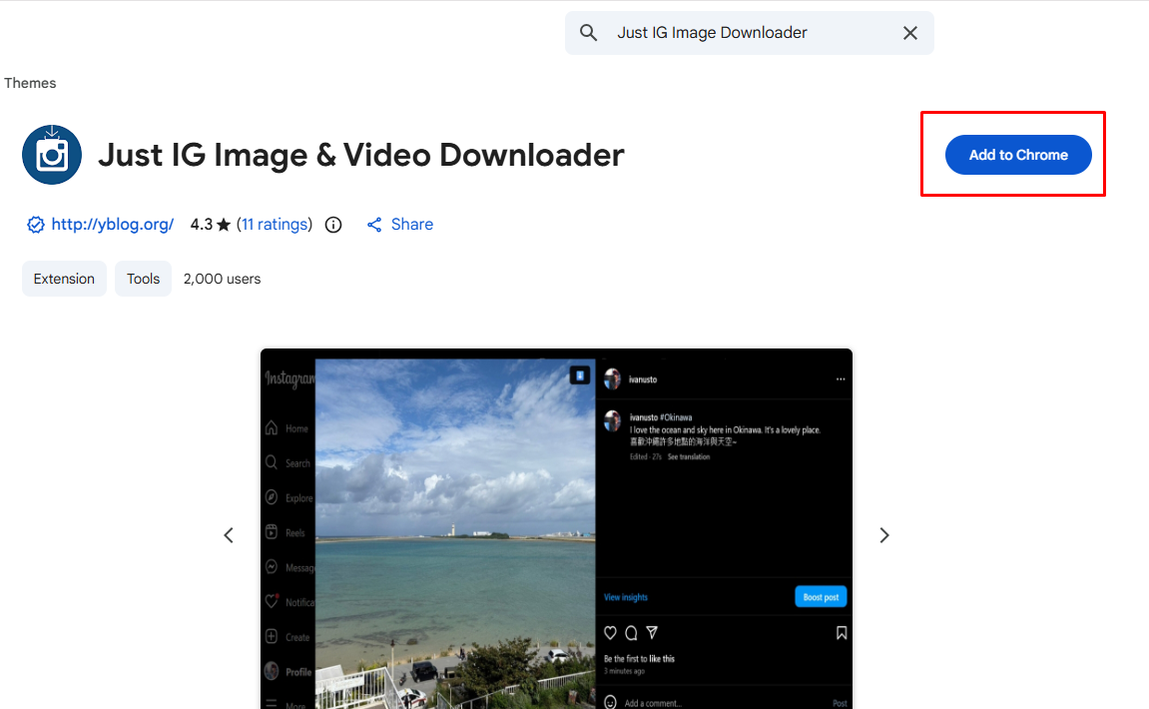Click the Add to Chrome button
This screenshot has width=1149, height=709.
tap(1017, 155)
